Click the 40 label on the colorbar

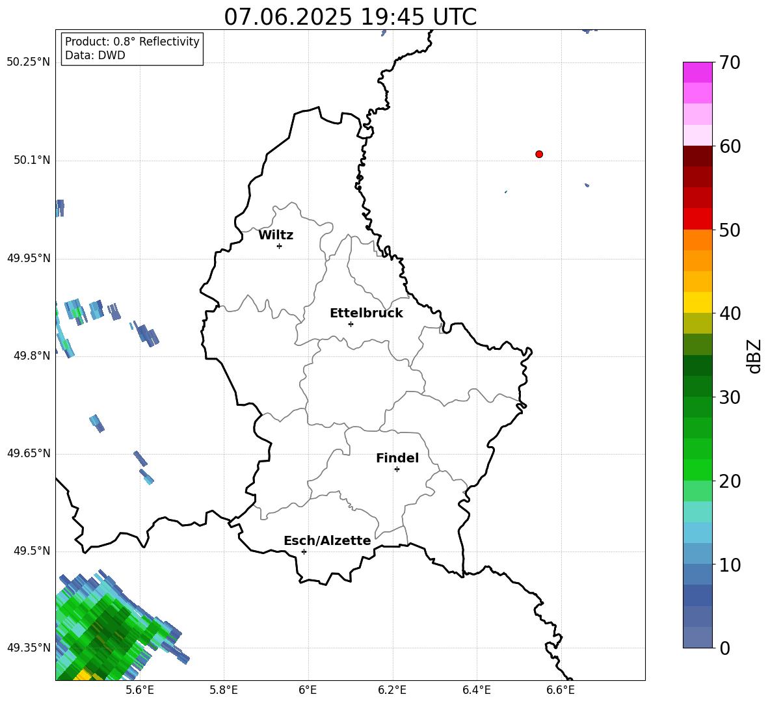point(730,313)
